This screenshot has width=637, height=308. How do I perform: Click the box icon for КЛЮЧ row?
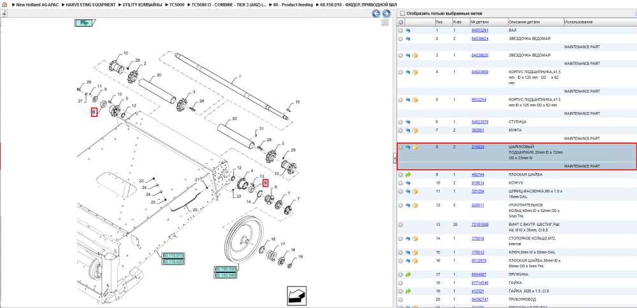(x=415, y=252)
